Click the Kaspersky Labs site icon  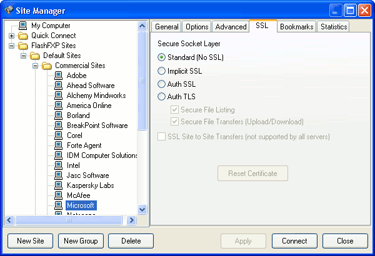(x=58, y=185)
